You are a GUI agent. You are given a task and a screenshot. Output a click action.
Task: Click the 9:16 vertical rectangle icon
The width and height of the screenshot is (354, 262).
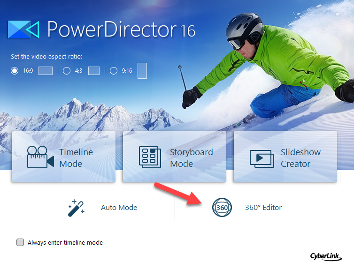tap(142, 71)
